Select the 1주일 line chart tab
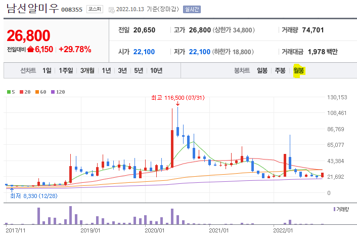Image resolution: width=357 pixels, height=238 pixels. click(x=66, y=70)
